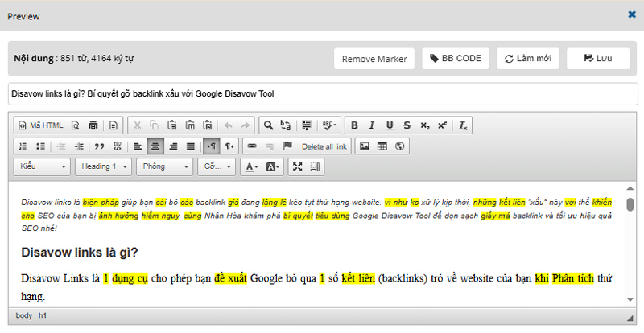Open the Phông font dropdown
This screenshot has width=644, height=333.
pos(163,167)
